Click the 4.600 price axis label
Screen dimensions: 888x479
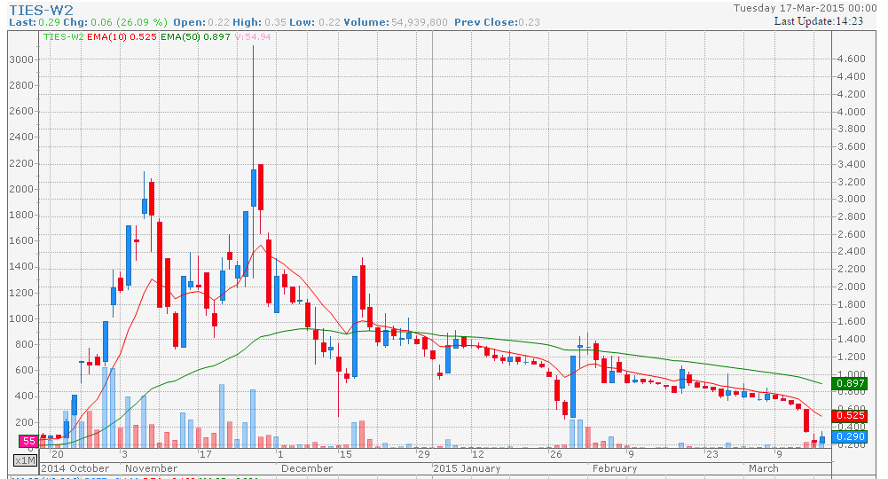[852, 59]
